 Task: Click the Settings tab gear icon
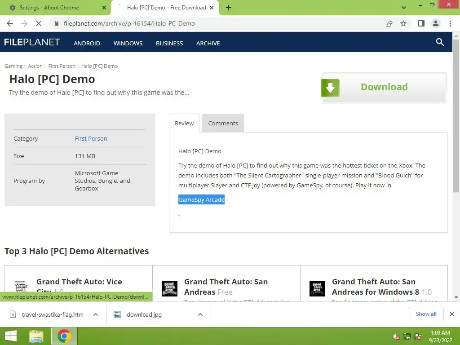click(x=13, y=8)
